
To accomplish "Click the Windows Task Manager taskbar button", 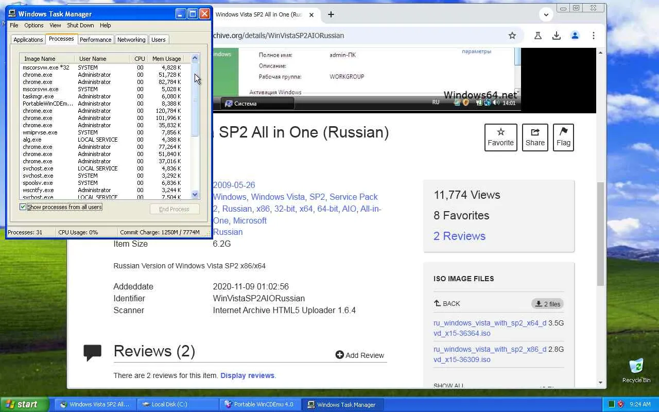I will (342, 404).
